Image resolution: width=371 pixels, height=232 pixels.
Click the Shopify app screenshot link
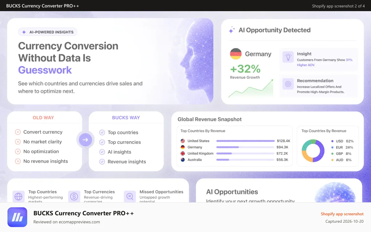(x=342, y=214)
